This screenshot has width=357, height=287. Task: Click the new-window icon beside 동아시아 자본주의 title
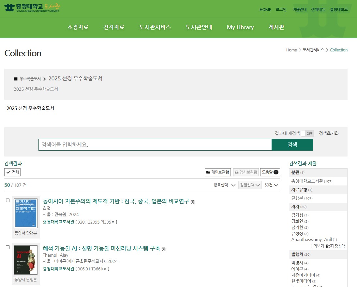pyautogui.click(x=193, y=201)
